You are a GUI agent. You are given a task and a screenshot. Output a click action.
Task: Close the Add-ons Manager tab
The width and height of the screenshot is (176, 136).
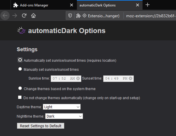pyautogui.click(x=72, y=5)
